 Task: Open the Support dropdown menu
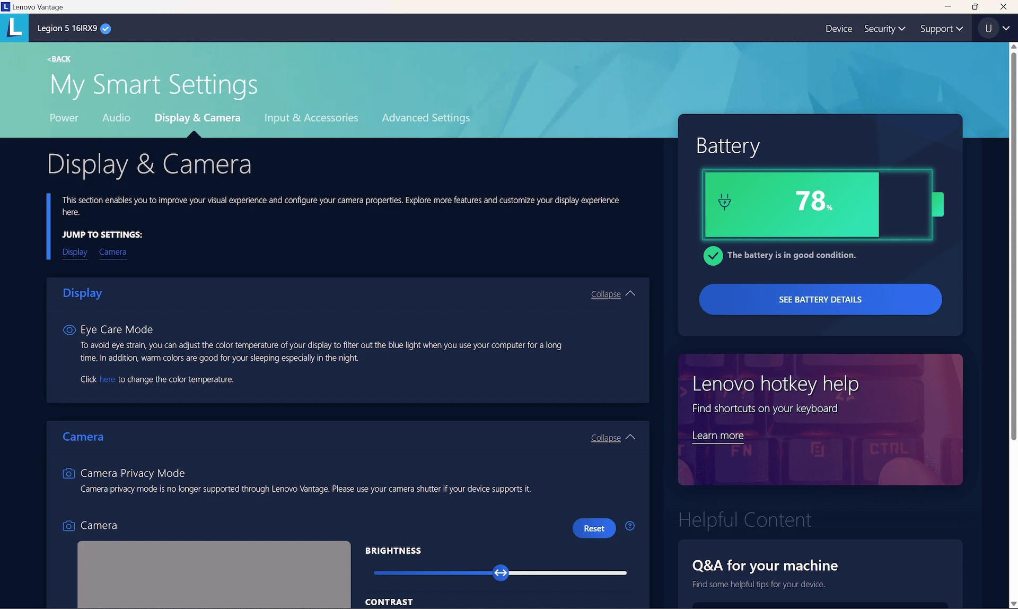pyautogui.click(x=942, y=29)
